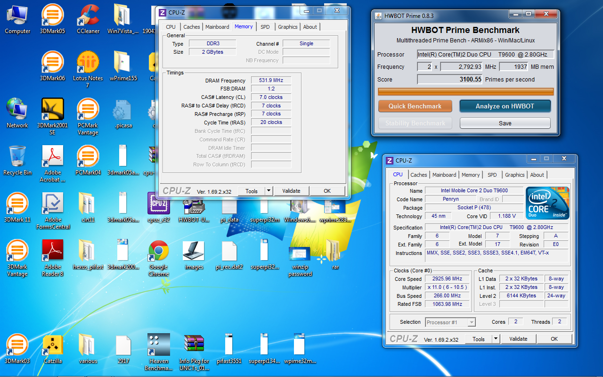Launch Lotus Notes 7
This screenshot has width=603, height=377.
coord(88,69)
